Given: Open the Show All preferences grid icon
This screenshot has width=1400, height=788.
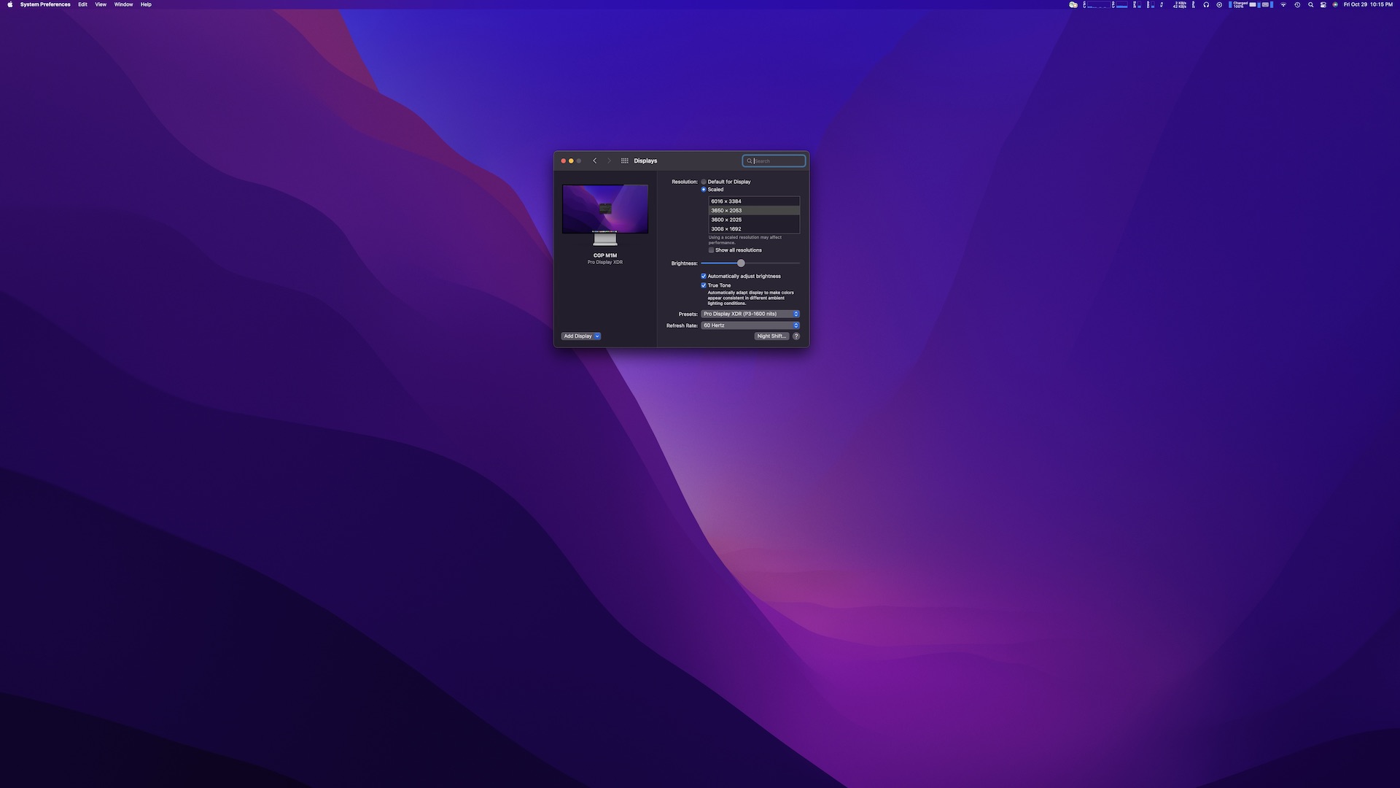Looking at the screenshot, I should coord(624,161).
